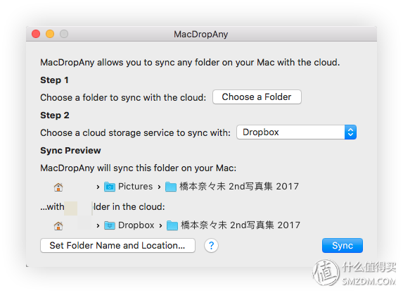Click the chevron after Dropbox folder
Image resolution: width=403 pixels, height=293 pixels.
tap(160, 226)
